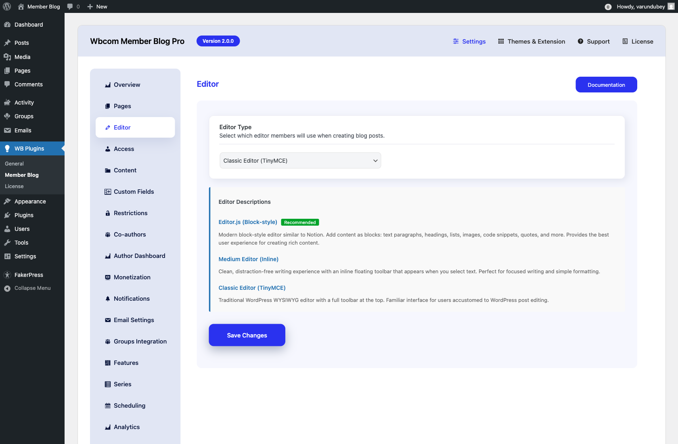Screen dimensions: 678x444
Task: Select the Custom Fields settings icon
Action: point(107,191)
